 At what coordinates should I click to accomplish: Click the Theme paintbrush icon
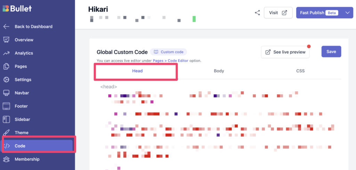click(6, 132)
